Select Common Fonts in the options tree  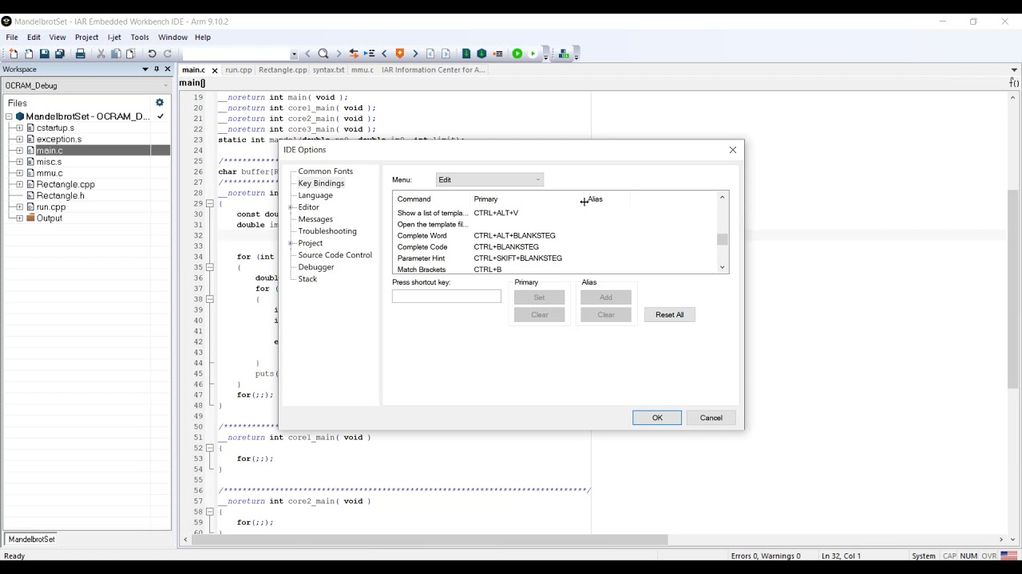pos(325,171)
